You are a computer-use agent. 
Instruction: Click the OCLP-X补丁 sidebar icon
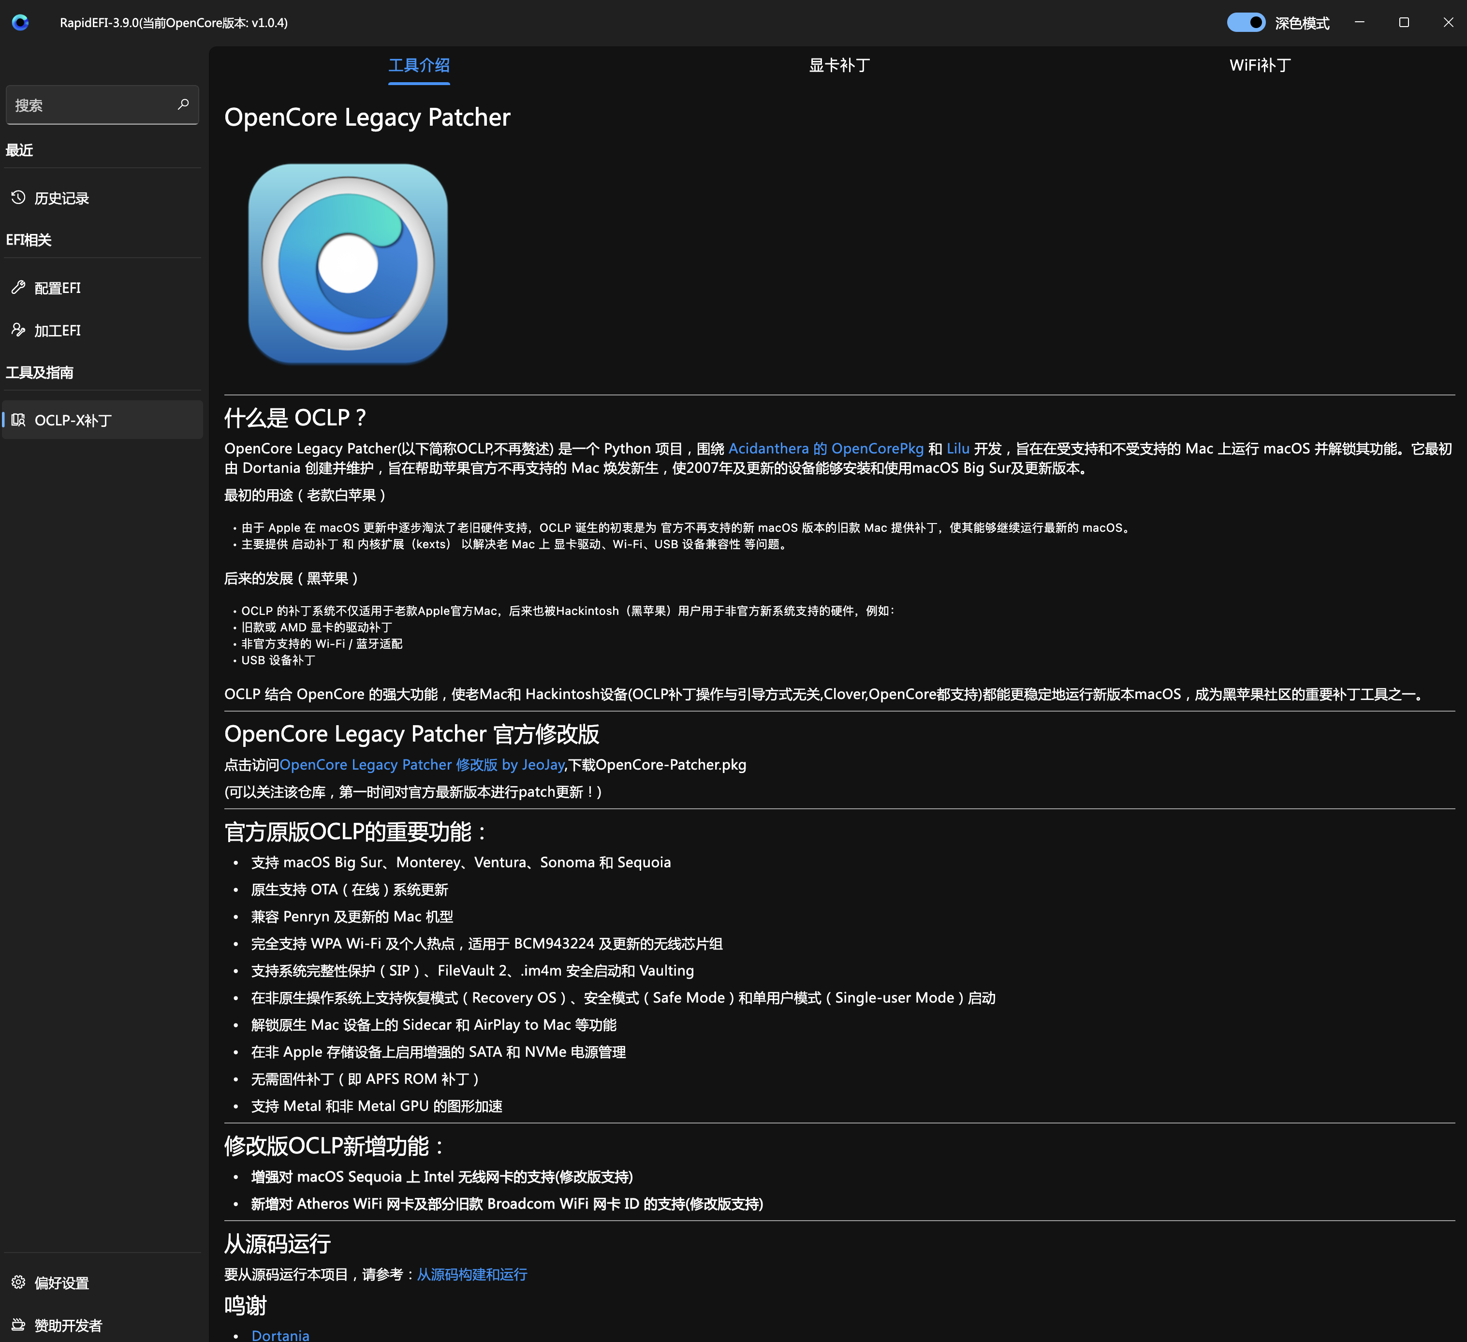coord(18,420)
